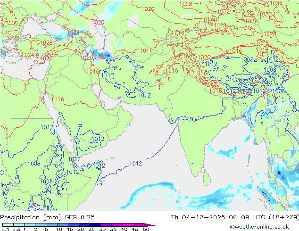
Task: Pick the 1–2 mm legend swatch
Action: pos(30,225)
